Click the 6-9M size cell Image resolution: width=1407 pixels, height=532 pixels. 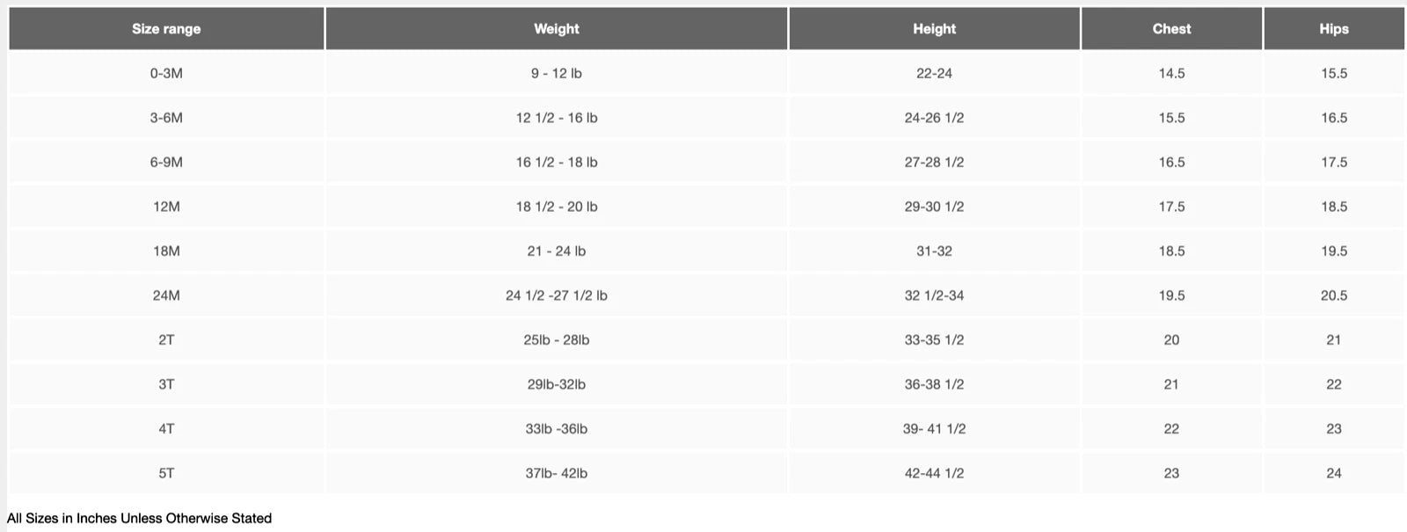(166, 163)
